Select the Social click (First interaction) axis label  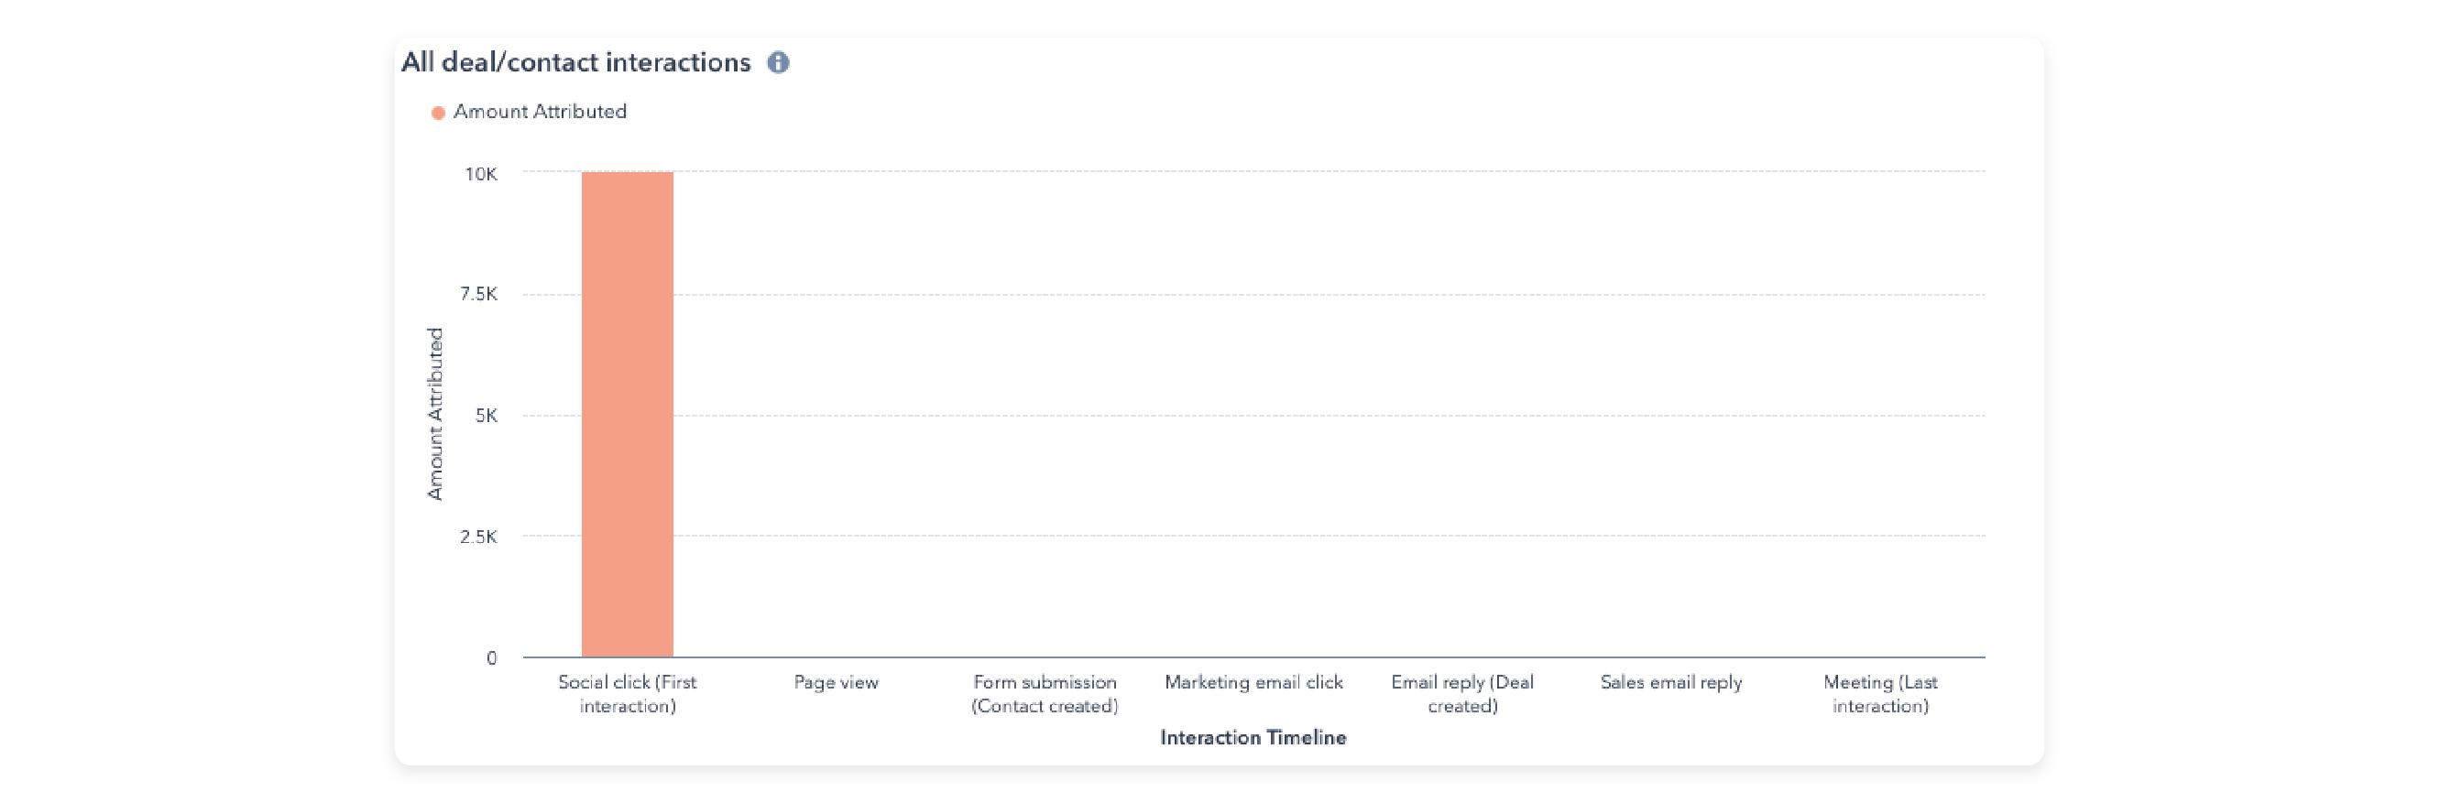(x=627, y=693)
